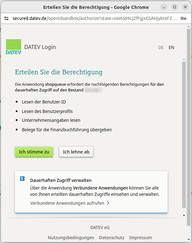
Task: Maximize the Chrome window
Action: point(175,7)
